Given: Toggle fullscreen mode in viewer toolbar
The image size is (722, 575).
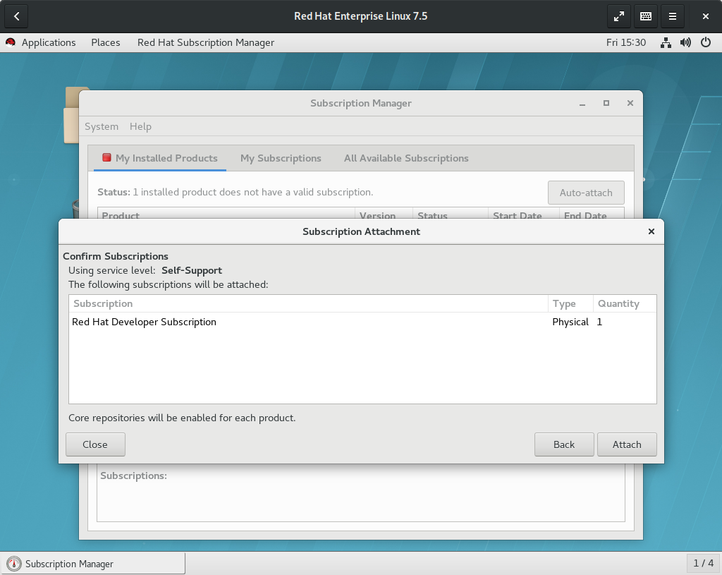Looking at the screenshot, I should tap(618, 16).
